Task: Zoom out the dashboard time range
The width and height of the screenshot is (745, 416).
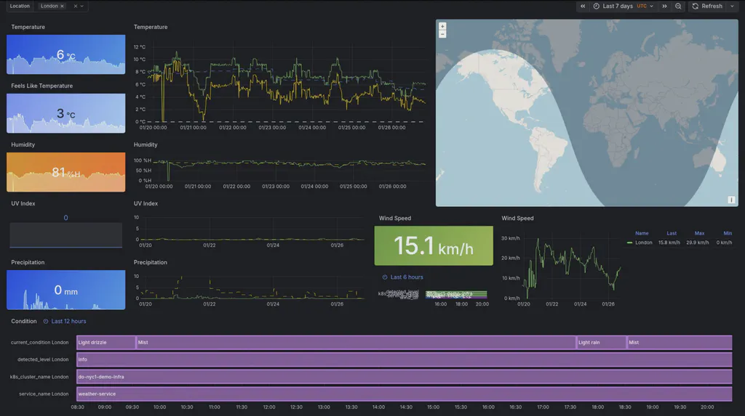Action: [678, 6]
